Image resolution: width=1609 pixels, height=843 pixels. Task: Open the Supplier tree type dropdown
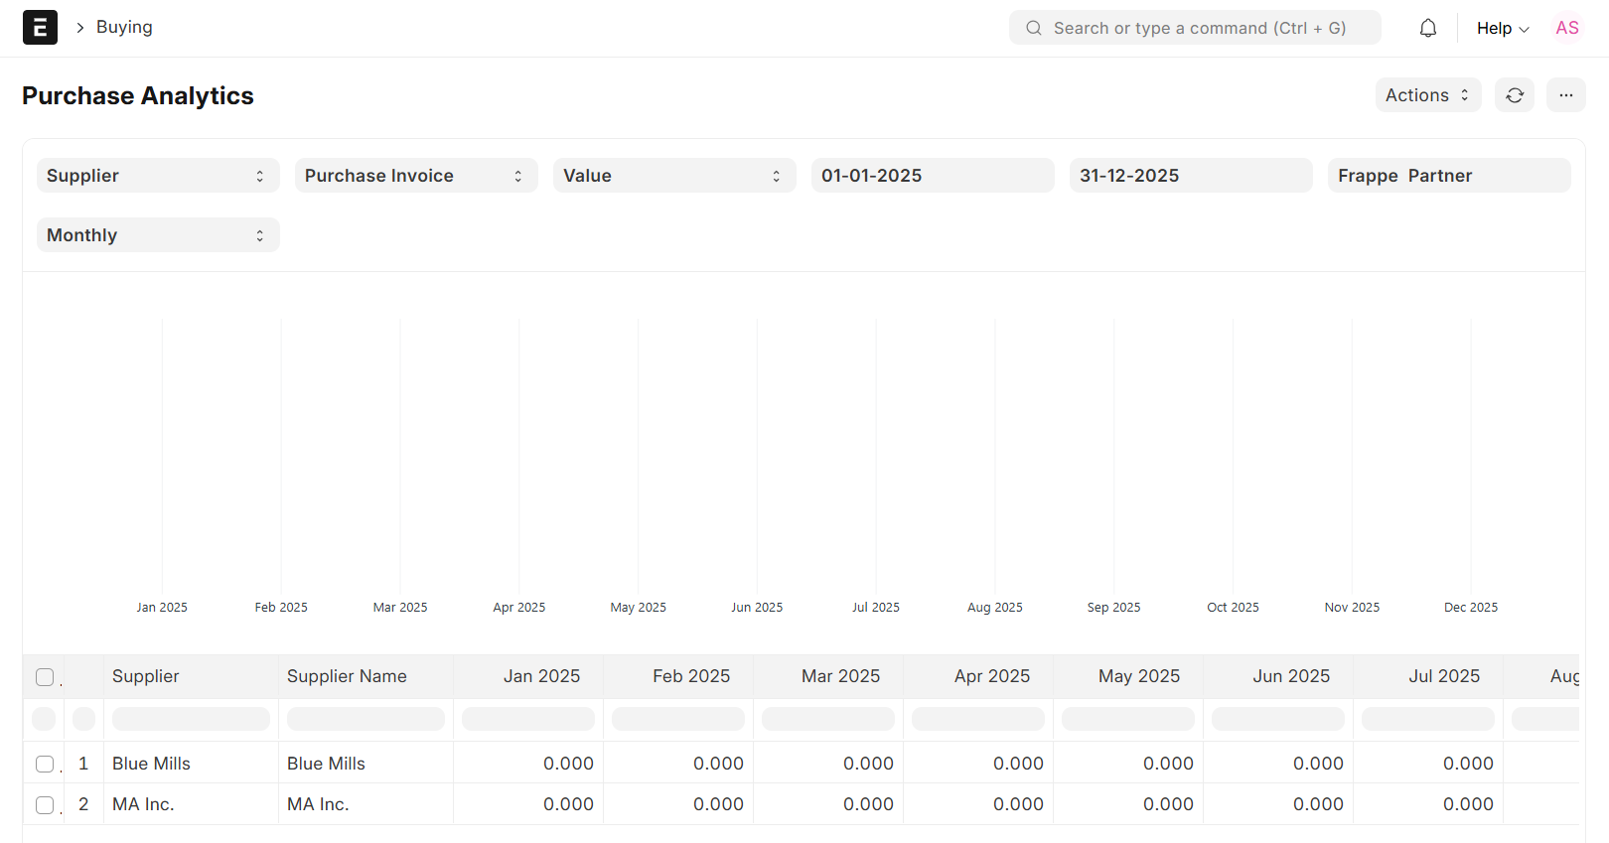click(x=158, y=176)
